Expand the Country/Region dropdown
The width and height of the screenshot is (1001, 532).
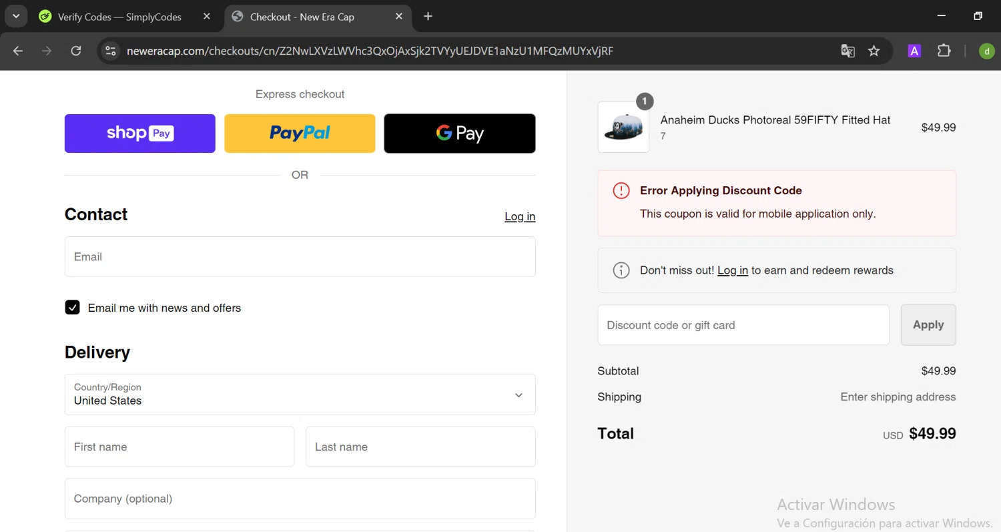300,394
